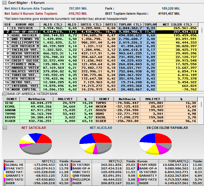Click Net Alici 5 Kurum Alis Toplami label
The width and height of the screenshot is (204, 186).
tap(29, 8)
